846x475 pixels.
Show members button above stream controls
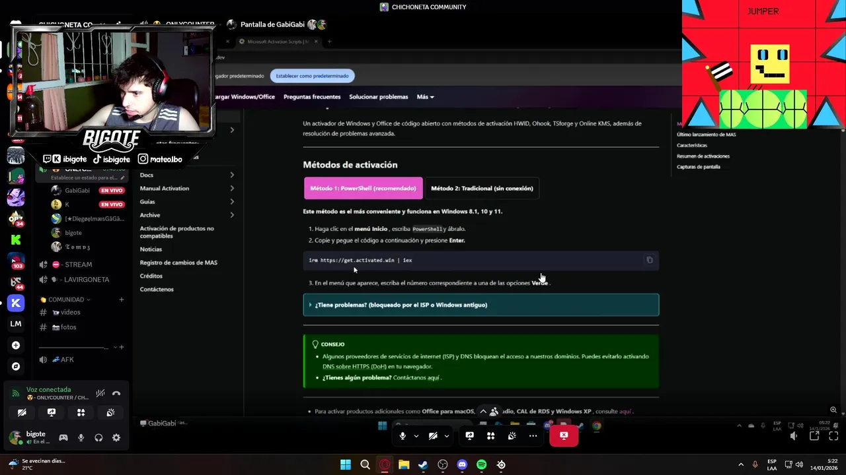(494, 411)
